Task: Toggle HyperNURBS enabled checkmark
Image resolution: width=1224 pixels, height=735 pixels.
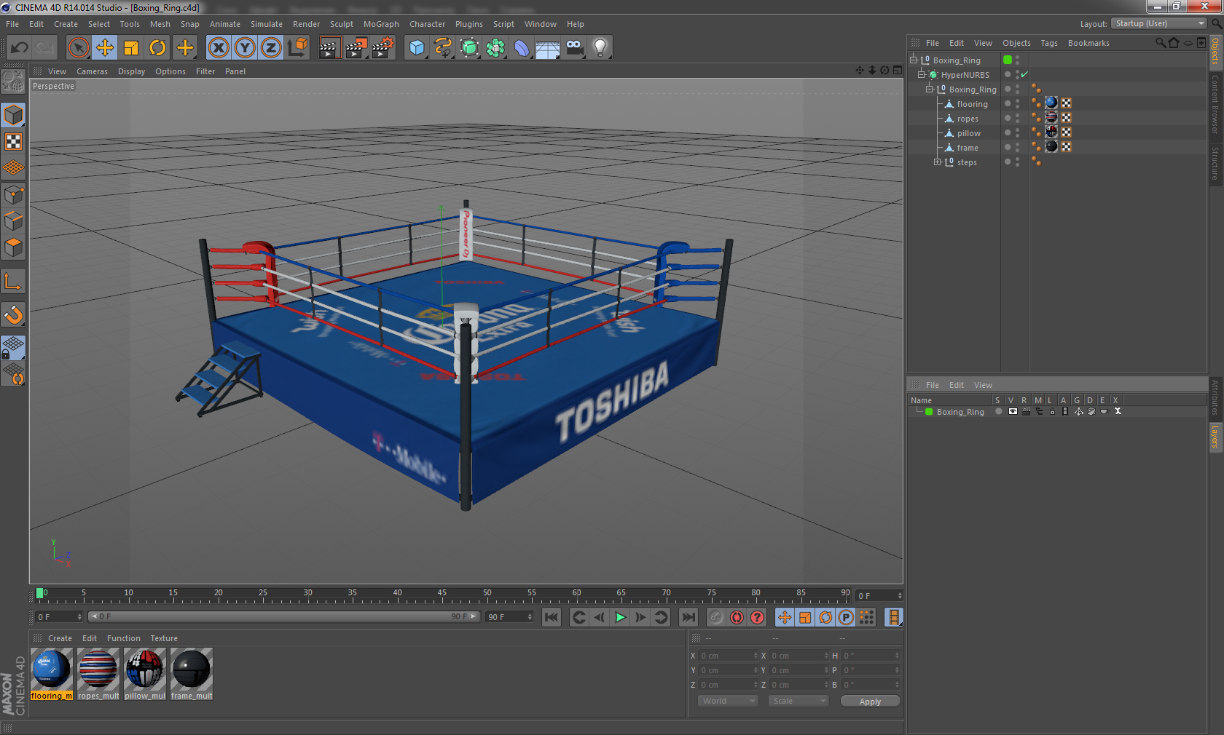Action: [1024, 74]
